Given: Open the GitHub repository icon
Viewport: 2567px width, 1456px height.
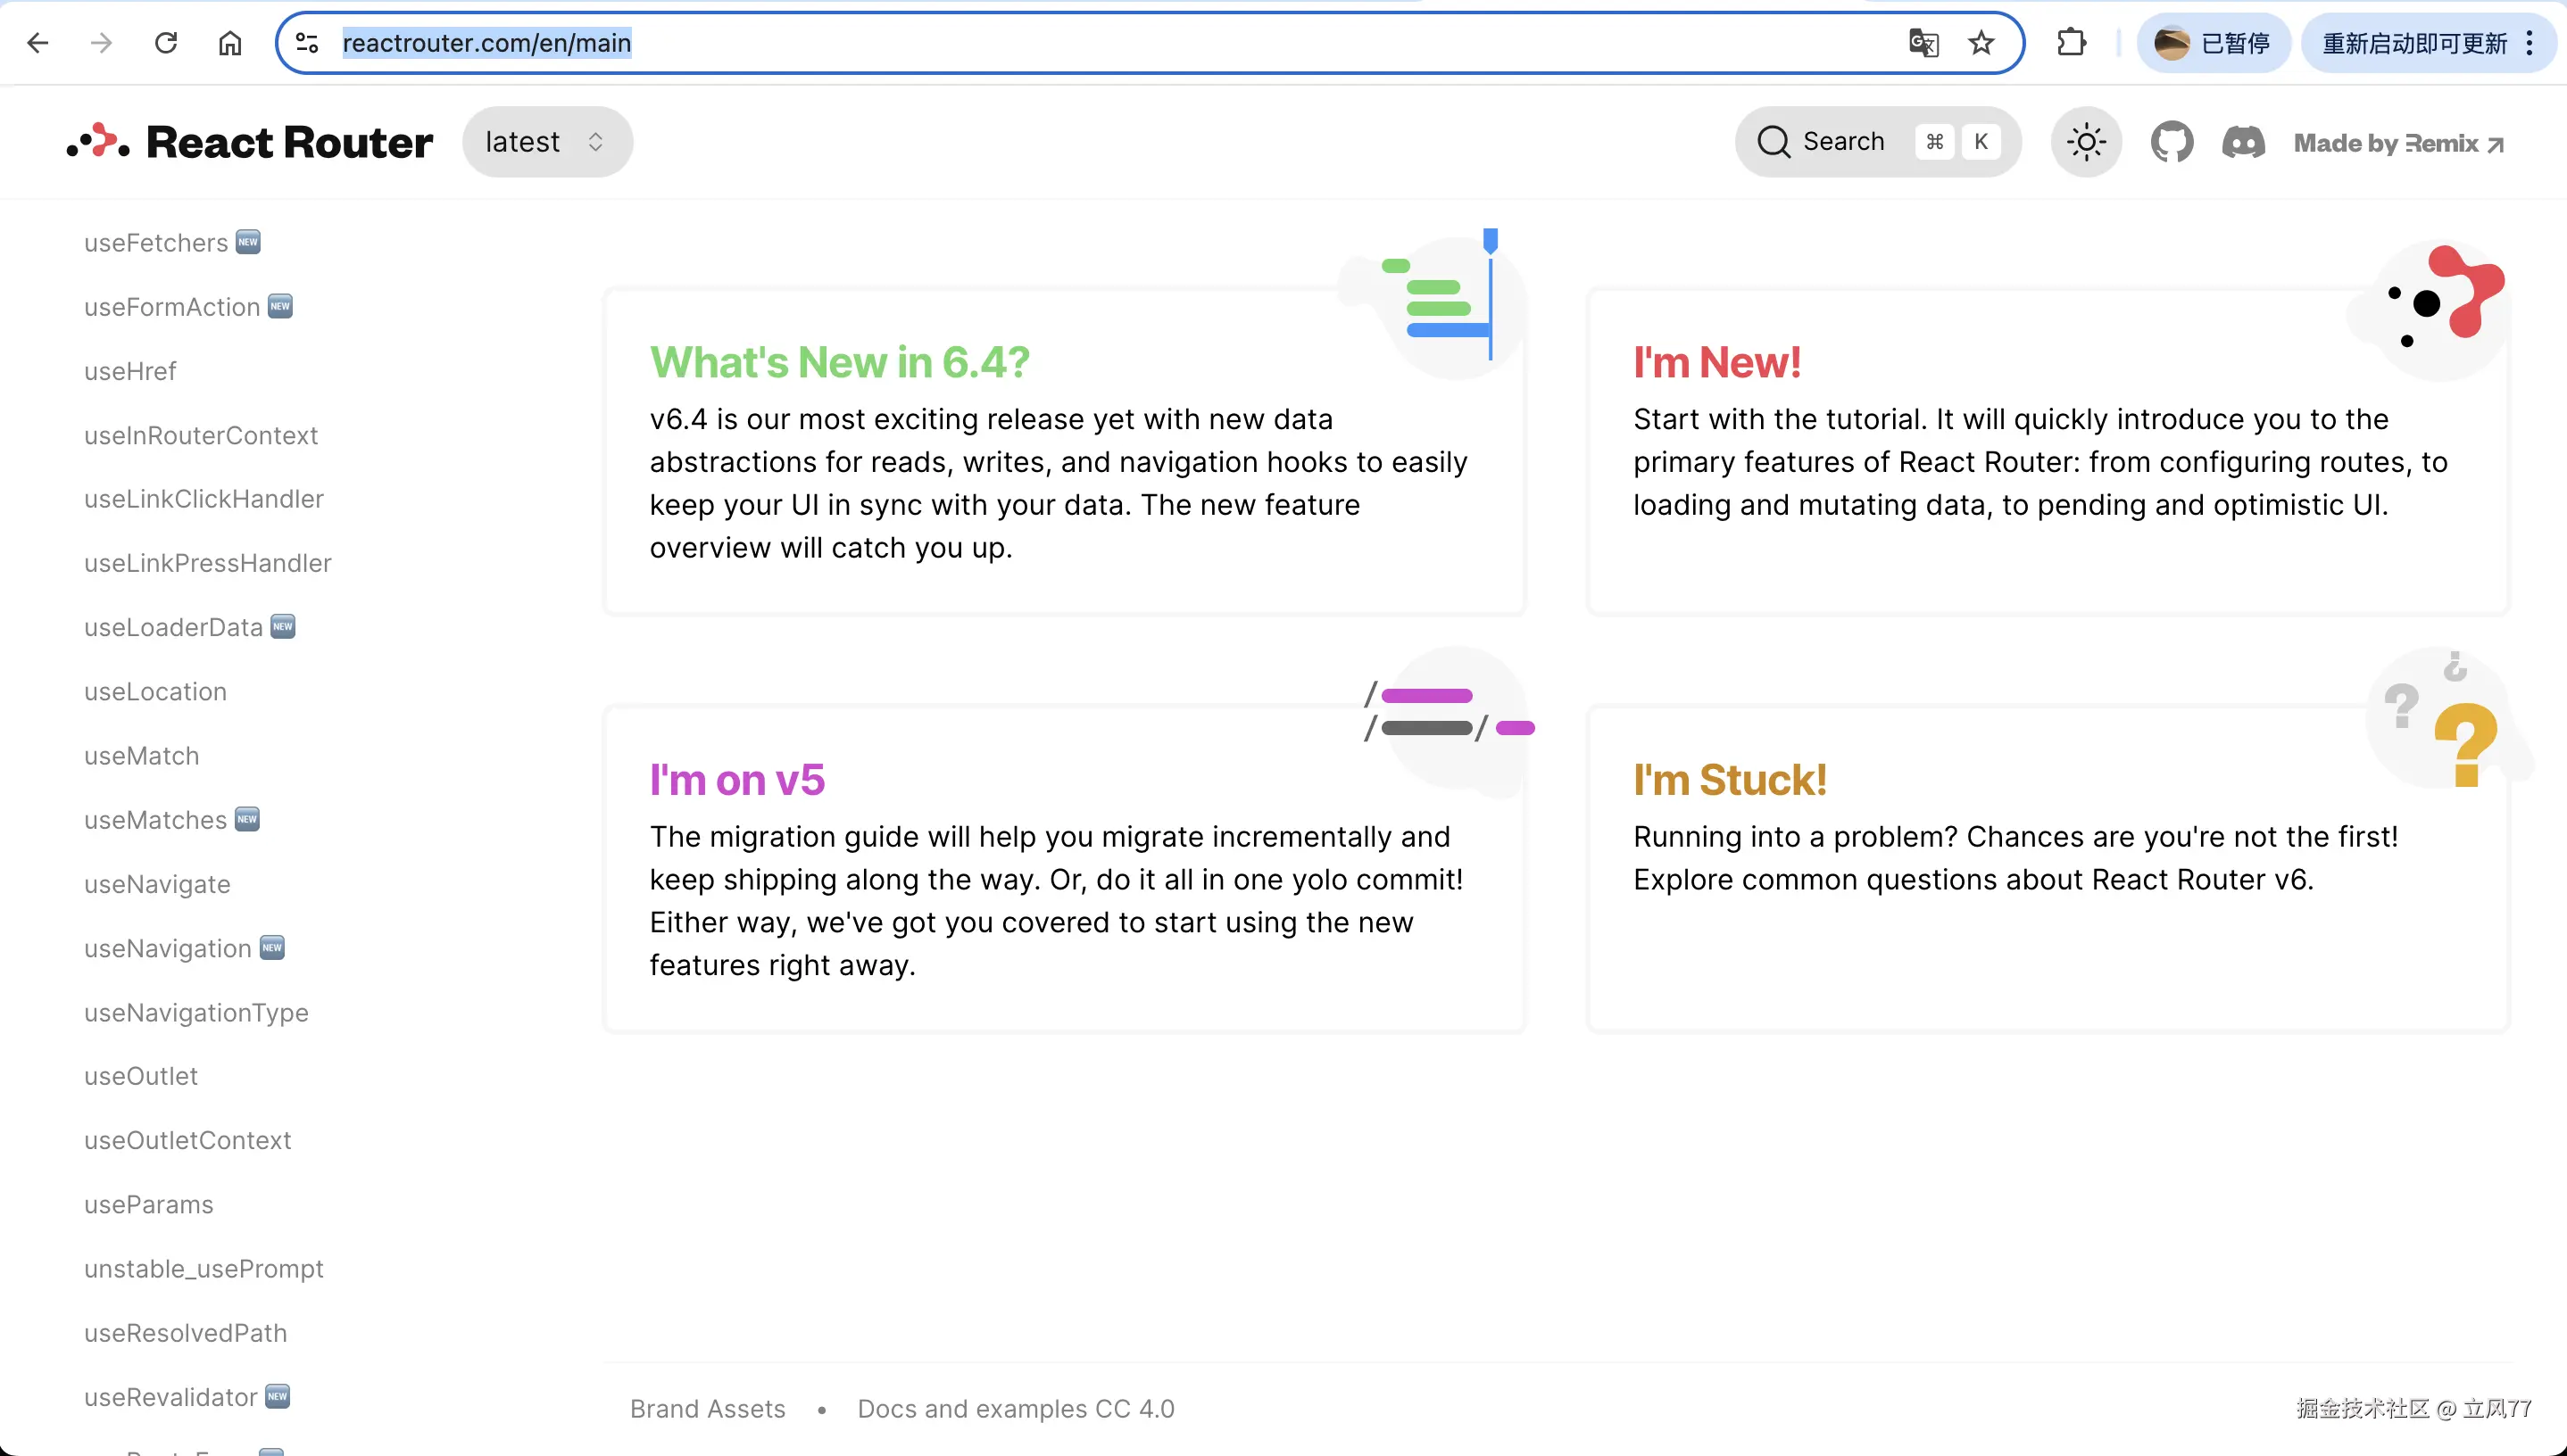Looking at the screenshot, I should (x=2172, y=142).
